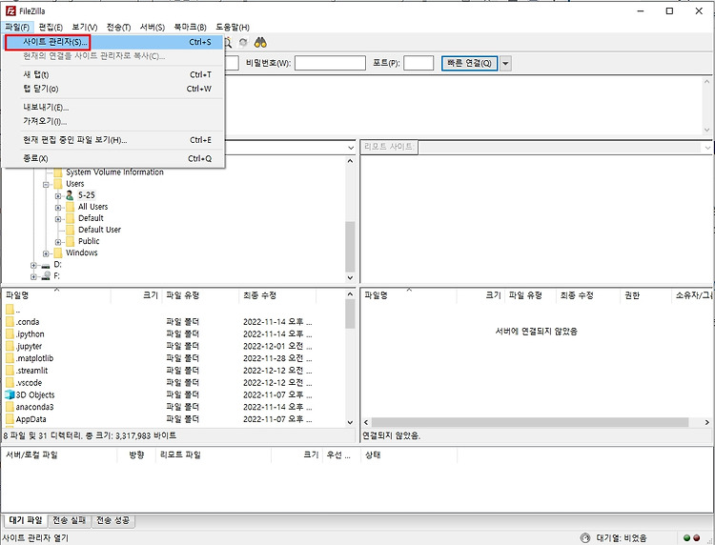715x545 pixels.
Task: Sort local files by 크기 column
Action: 136,295
